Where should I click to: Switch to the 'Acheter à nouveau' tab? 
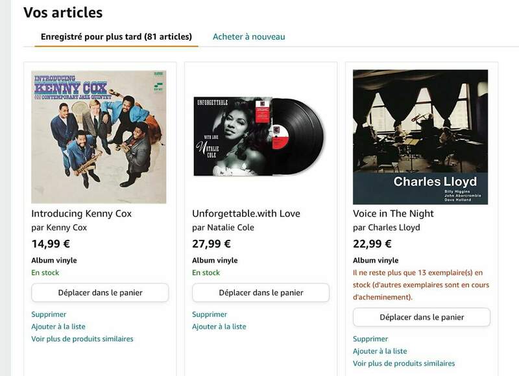tap(248, 36)
